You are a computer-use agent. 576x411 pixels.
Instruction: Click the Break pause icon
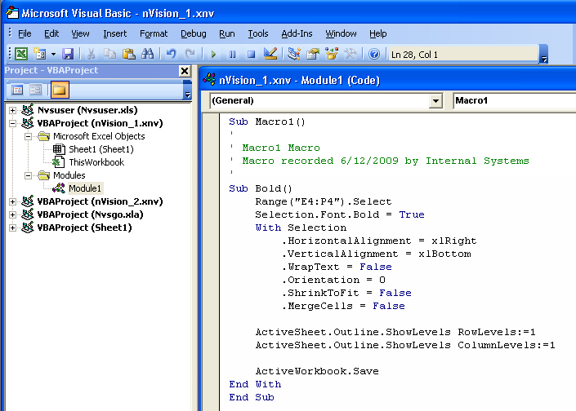tap(232, 55)
